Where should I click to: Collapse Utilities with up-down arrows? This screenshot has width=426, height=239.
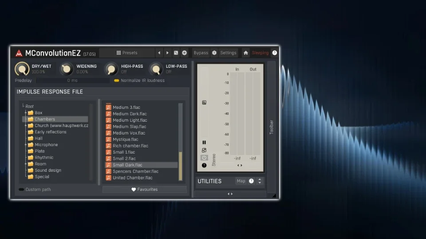click(x=260, y=181)
